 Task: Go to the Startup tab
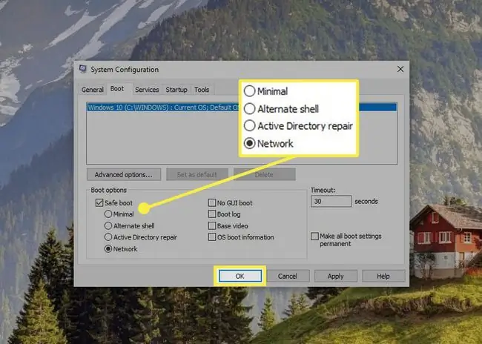176,90
